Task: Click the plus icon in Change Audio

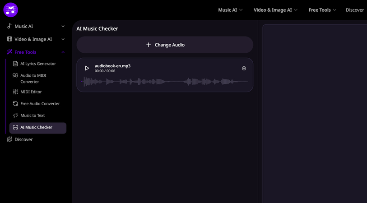Action: coord(149,45)
